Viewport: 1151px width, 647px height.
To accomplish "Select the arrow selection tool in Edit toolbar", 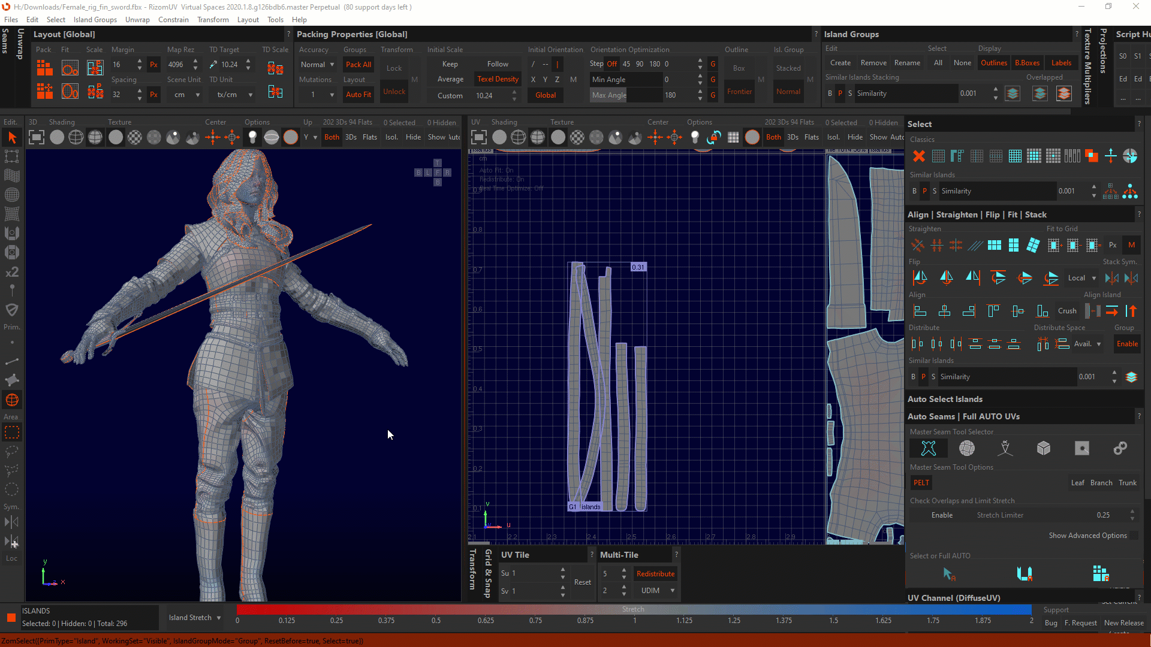I will point(12,138).
